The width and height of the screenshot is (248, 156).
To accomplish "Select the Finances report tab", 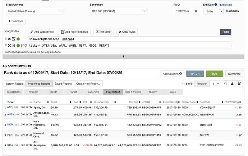I will pyautogui.click(x=33, y=92).
